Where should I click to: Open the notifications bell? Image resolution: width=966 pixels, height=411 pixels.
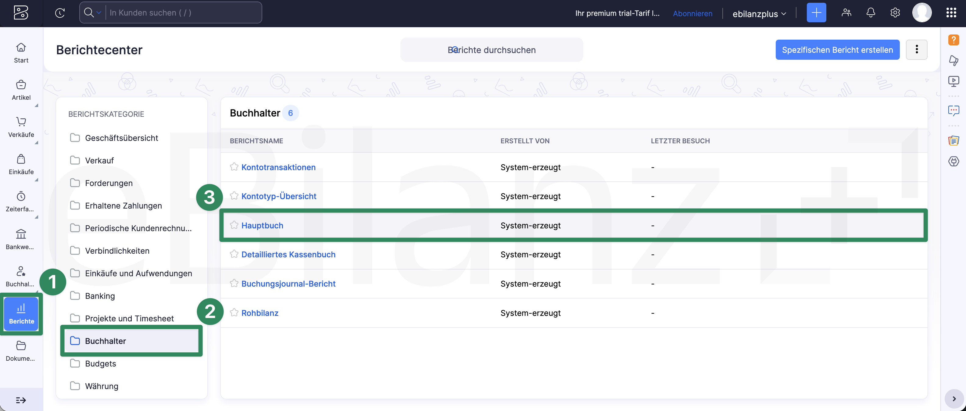(870, 13)
